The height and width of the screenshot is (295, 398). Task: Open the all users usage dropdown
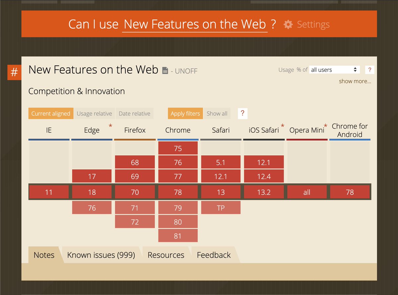click(x=335, y=70)
